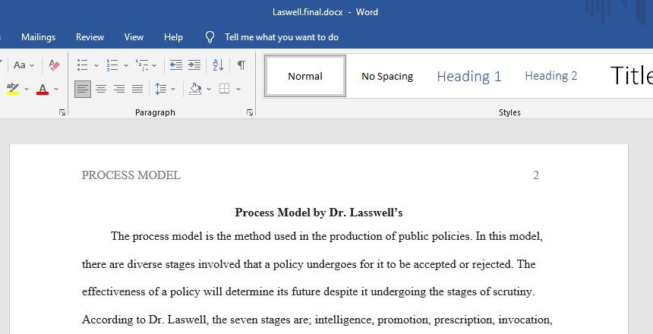The height and width of the screenshot is (334, 653).
Task: Toggle justify alignment
Action: pos(137,89)
